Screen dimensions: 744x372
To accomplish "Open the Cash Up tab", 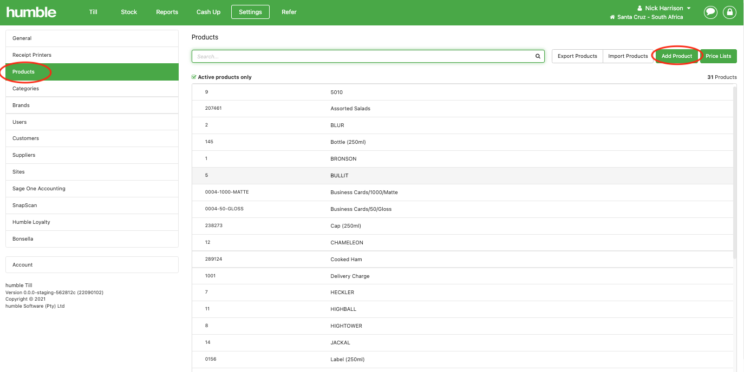I will [x=208, y=12].
